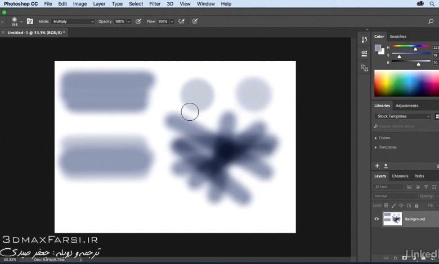The width and height of the screenshot is (439, 264).
Task: Adjust the Brightness slider handle
Action: tap(419, 64)
